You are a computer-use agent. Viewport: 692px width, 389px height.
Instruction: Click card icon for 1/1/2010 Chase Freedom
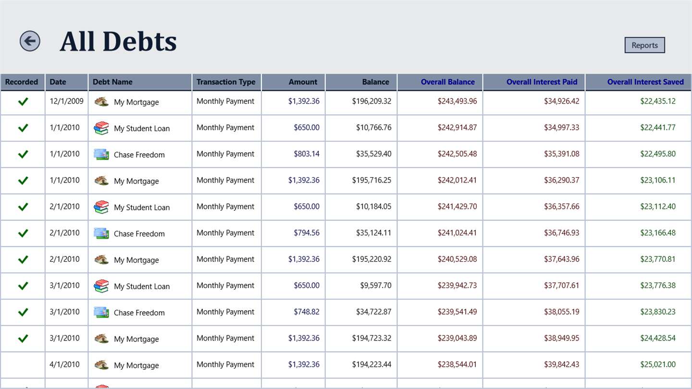101,155
